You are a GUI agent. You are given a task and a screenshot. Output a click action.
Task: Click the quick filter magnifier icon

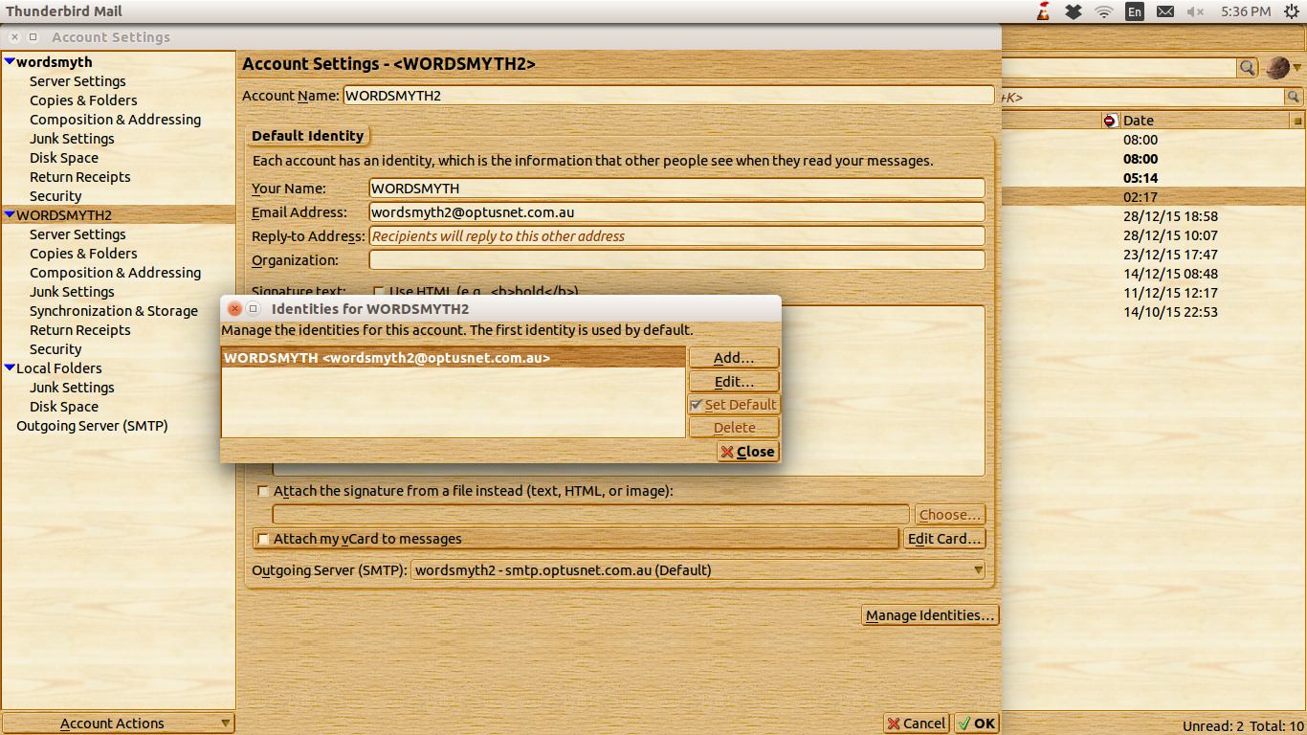pos(1293,97)
